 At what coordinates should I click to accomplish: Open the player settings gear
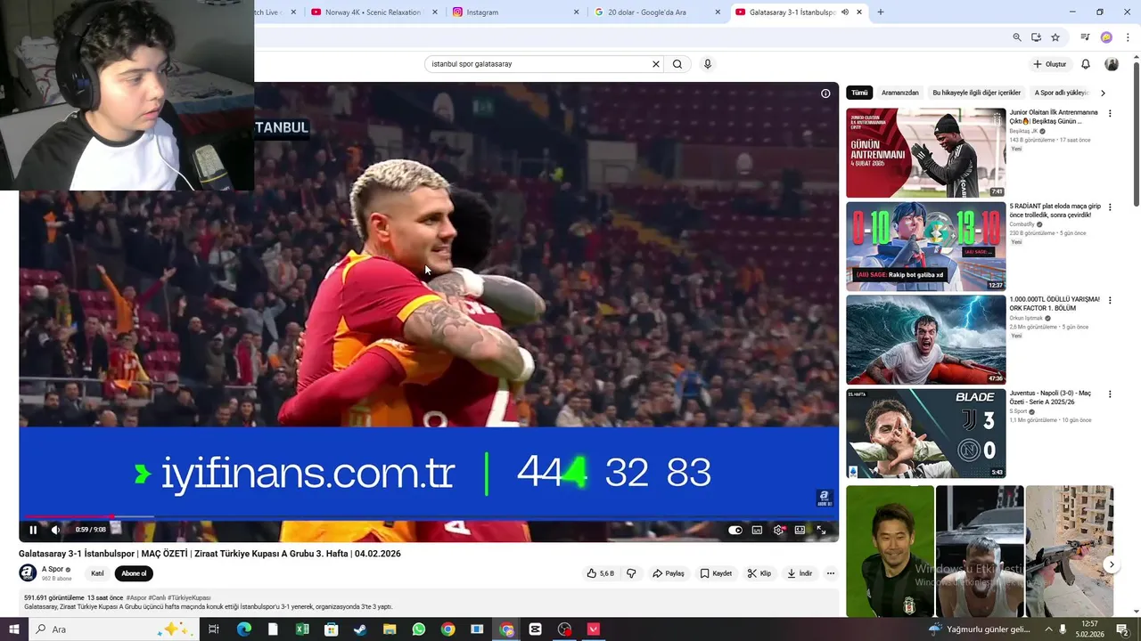(x=778, y=530)
